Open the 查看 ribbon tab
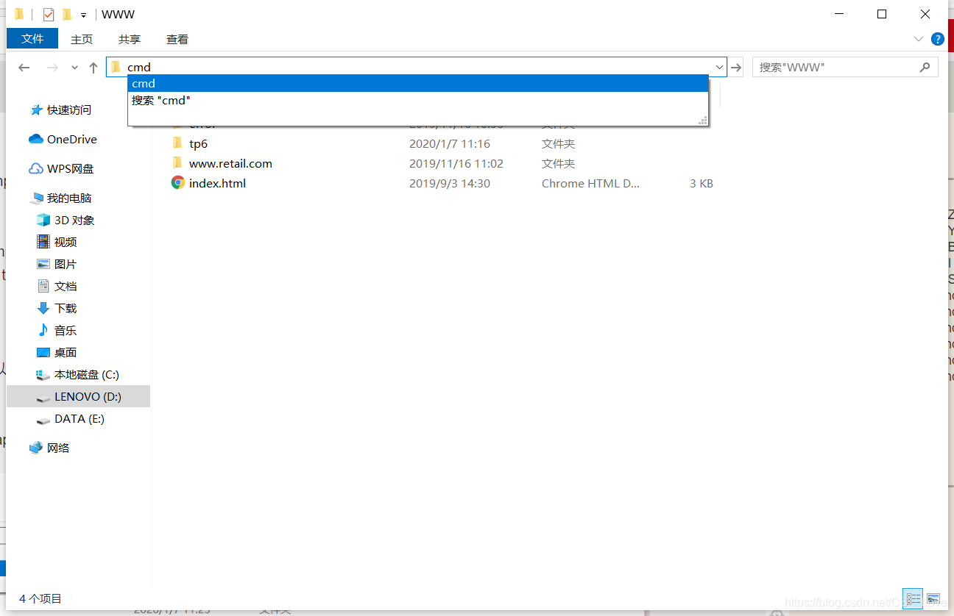The height and width of the screenshot is (616, 954). [177, 40]
